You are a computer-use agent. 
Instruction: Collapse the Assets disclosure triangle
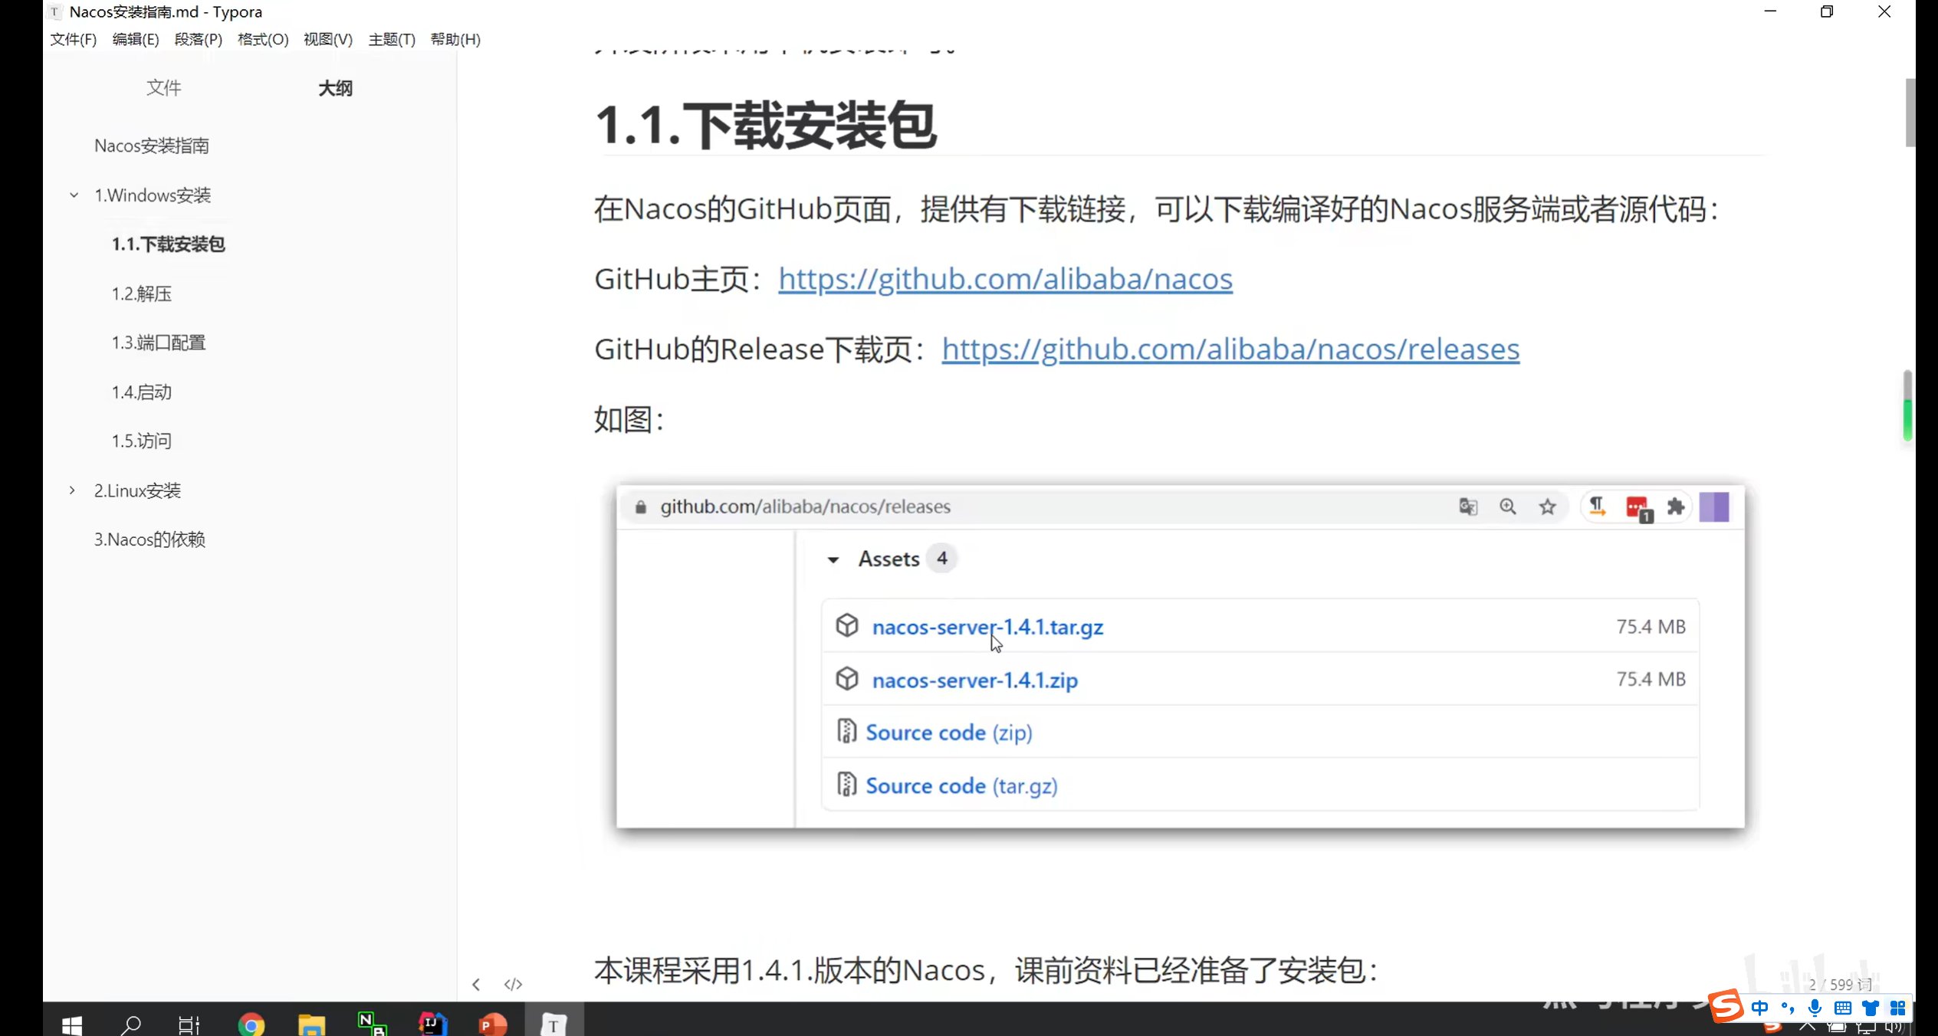click(833, 559)
